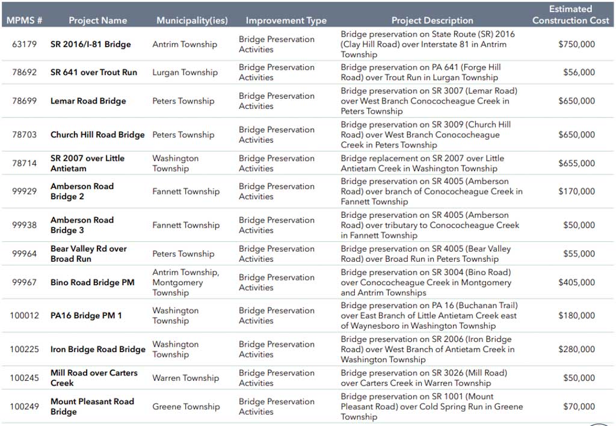Click MPMS number 78692
Screen dimensions: 616x426
(x=24, y=72)
